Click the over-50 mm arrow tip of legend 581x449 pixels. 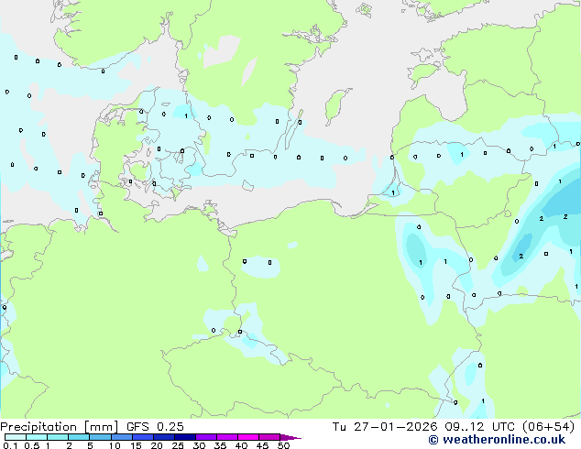290,438
